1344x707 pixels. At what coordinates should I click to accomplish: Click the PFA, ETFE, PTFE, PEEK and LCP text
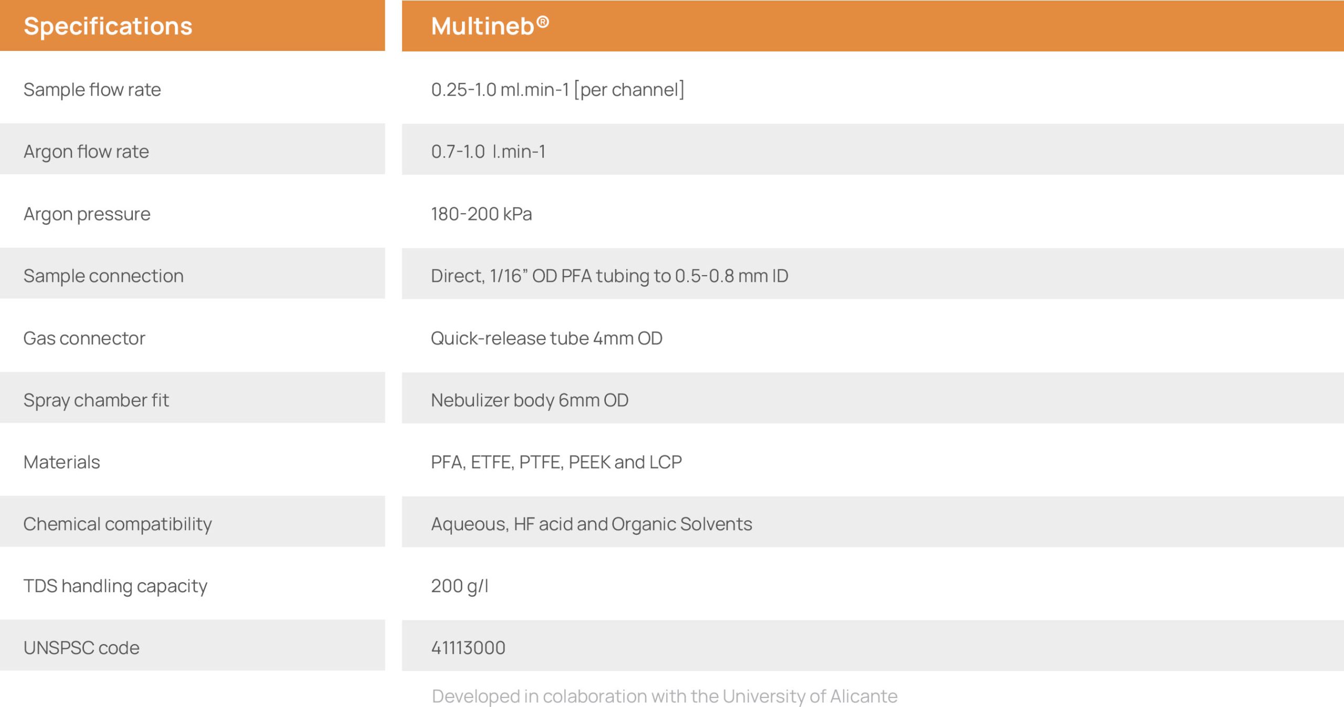[556, 462]
